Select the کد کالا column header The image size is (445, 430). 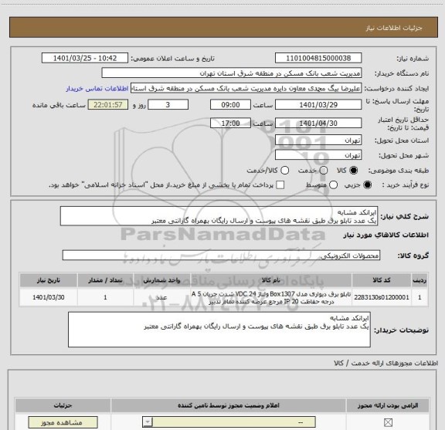point(382,280)
